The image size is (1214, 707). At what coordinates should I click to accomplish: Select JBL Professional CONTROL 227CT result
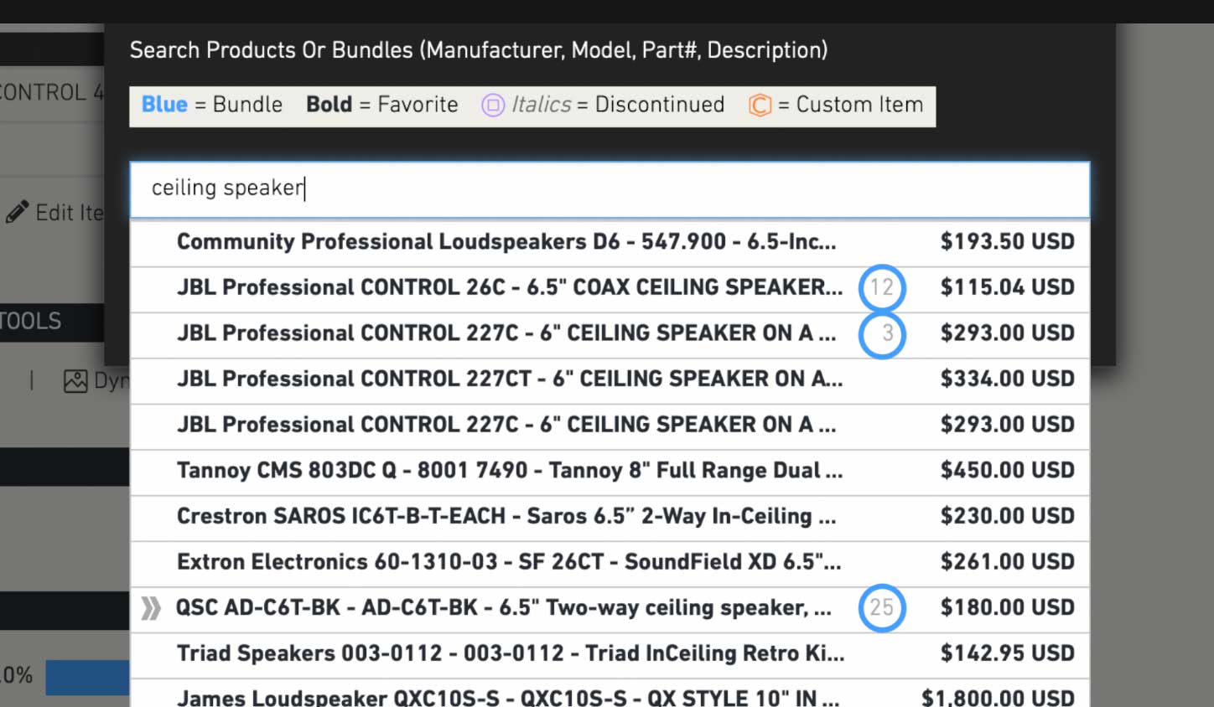pos(610,380)
